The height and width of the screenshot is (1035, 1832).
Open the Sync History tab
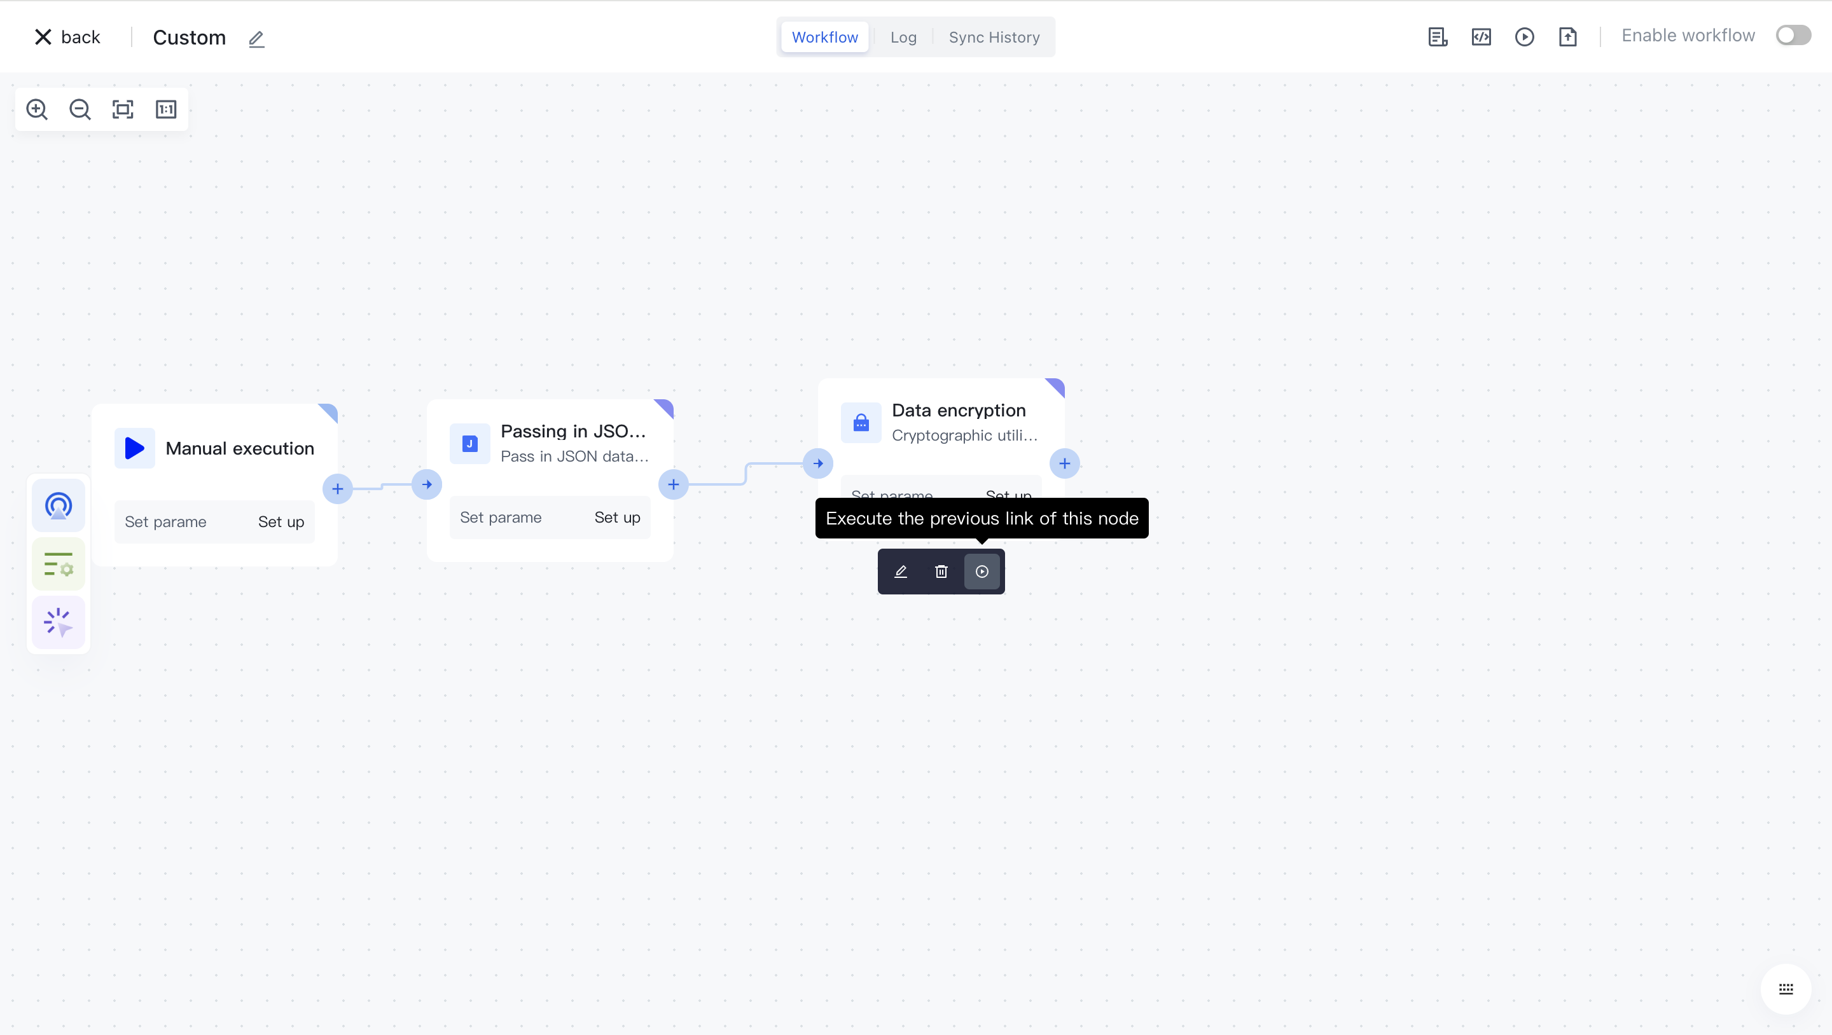(x=994, y=37)
